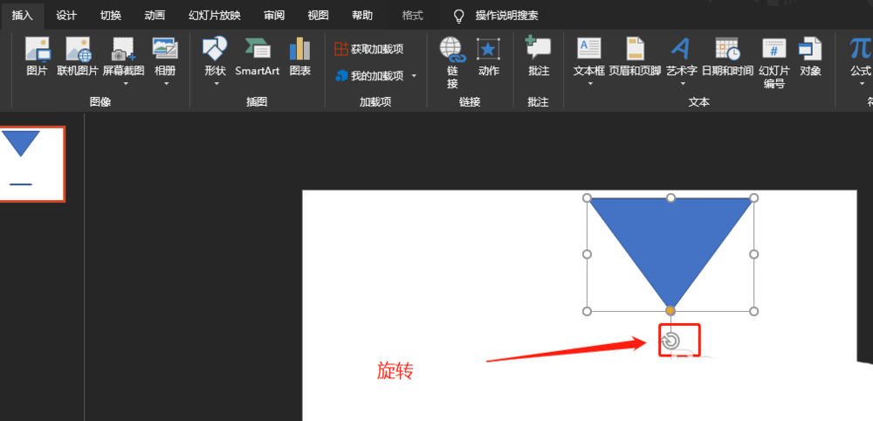This screenshot has height=421, width=873.
Task: Click the bottom-right corner sizing handle
Action: tap(754, 311)
